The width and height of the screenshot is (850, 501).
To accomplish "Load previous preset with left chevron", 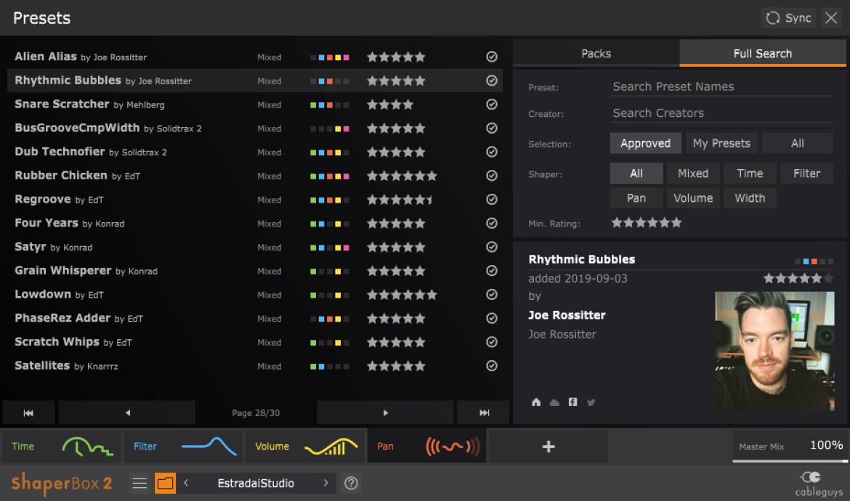I will pos(186,483).
